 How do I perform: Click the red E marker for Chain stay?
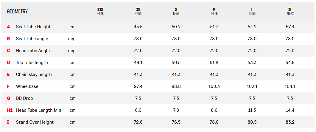coord(9,74)
